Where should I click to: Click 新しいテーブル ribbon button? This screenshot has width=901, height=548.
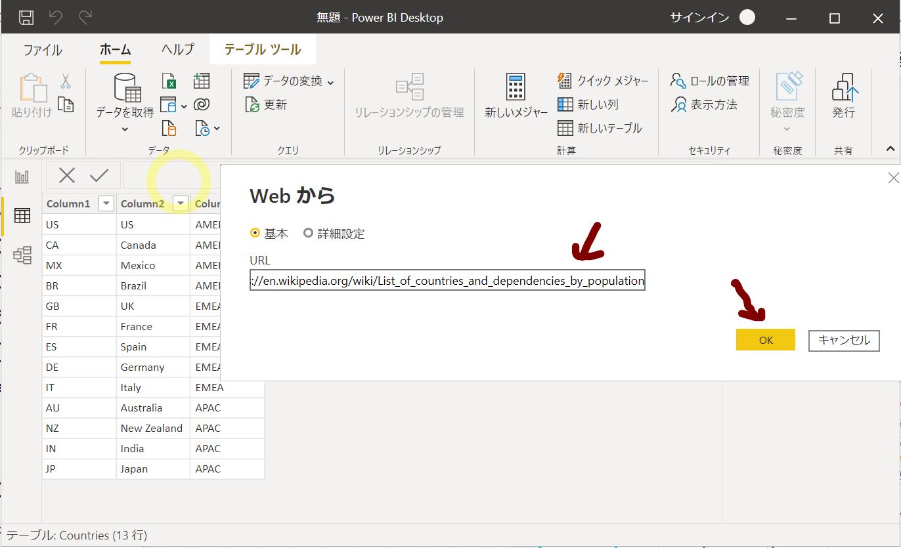click(x=600, y=128)
